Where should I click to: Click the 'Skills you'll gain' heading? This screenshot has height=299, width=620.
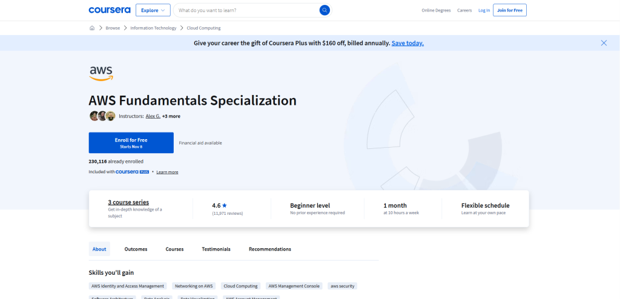point(111,272)
